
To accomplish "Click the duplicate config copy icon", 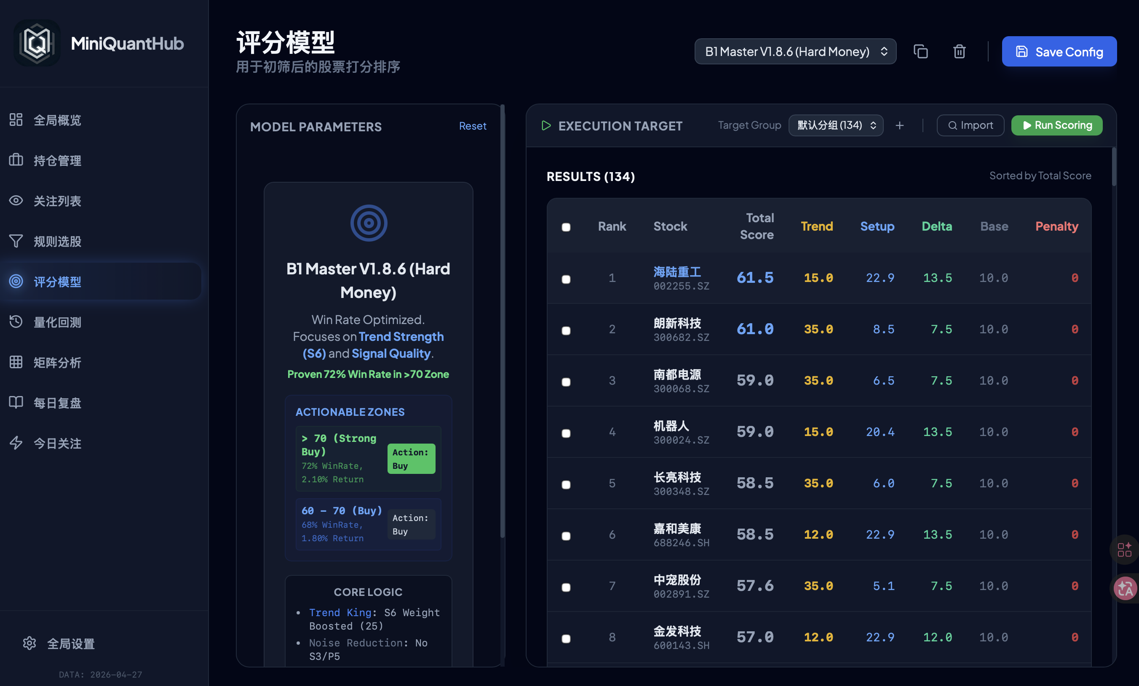I will 920,51.
